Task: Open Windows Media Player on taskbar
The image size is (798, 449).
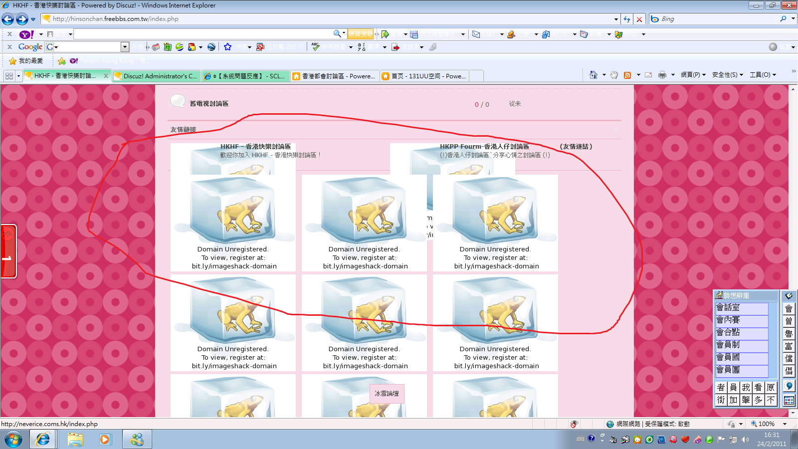Action: tap(105, 440)
